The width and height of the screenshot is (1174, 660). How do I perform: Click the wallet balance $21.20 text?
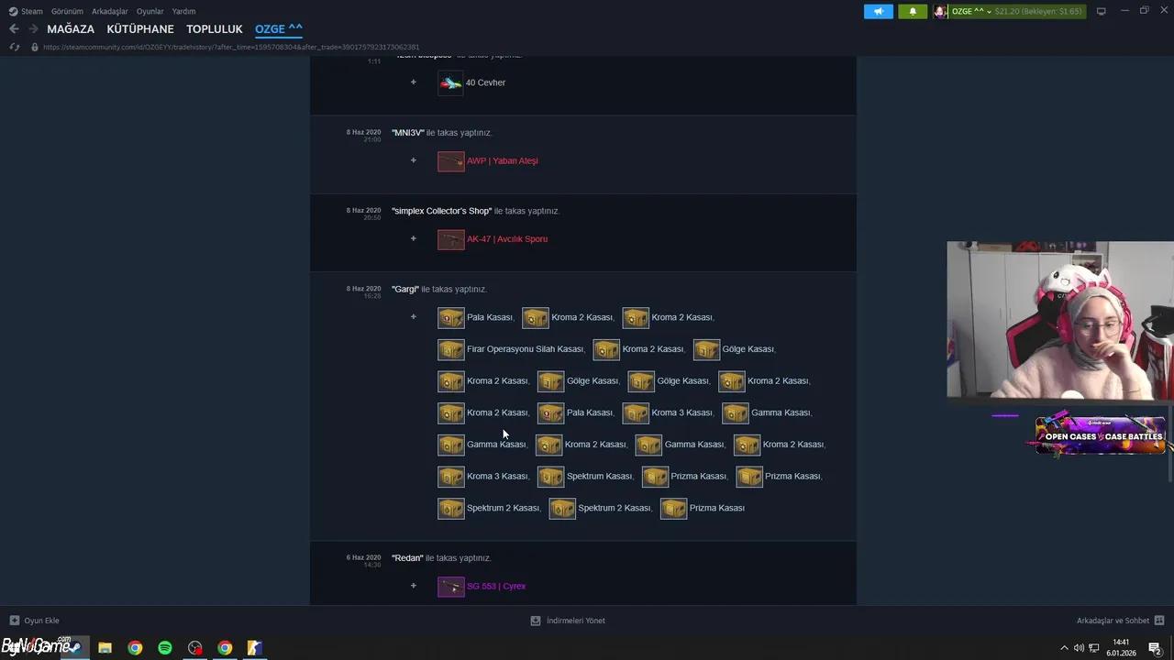pos(1008,11)
